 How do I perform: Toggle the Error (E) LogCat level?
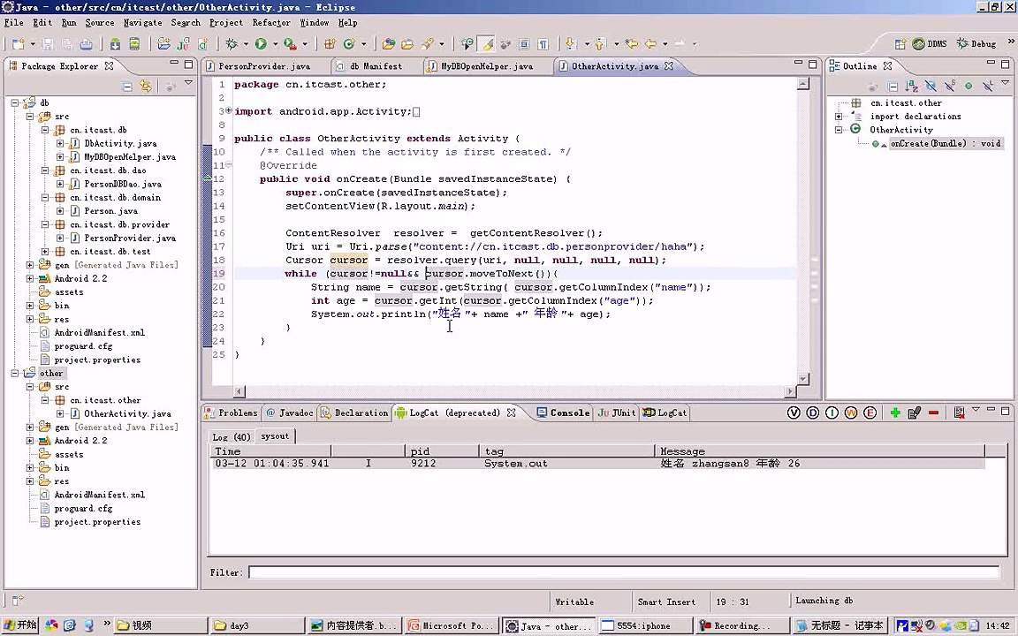click(870, 413)
